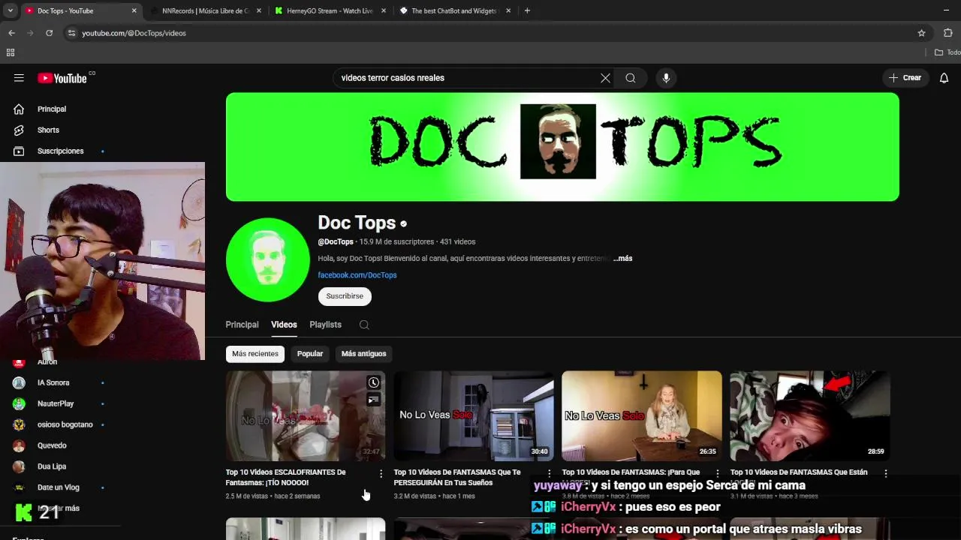
Task: Open Shorts in the sidebar
Action: coord(48,130)
